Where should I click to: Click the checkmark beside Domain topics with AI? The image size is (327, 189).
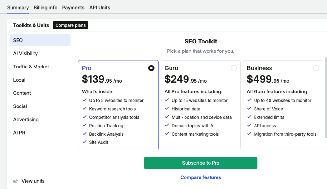click(x=167, y=125)
